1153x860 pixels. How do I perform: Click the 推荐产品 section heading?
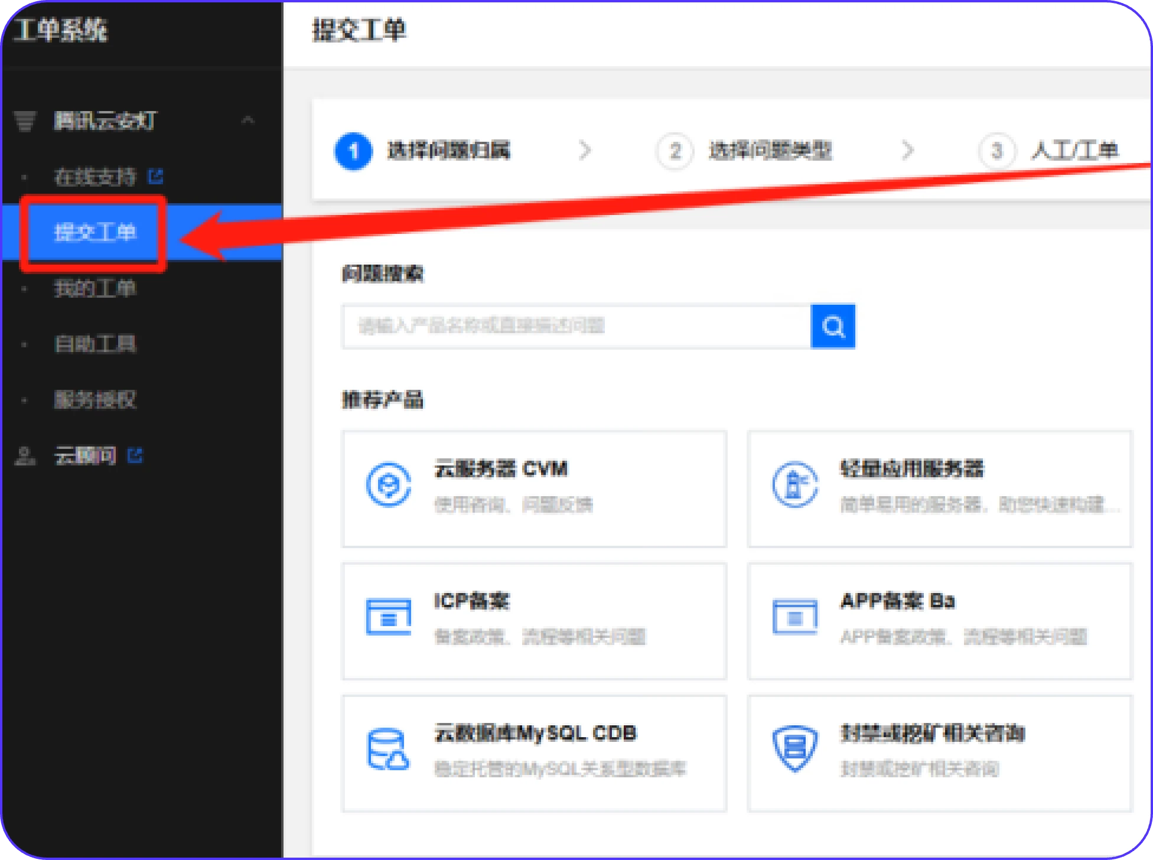point(383,400)
